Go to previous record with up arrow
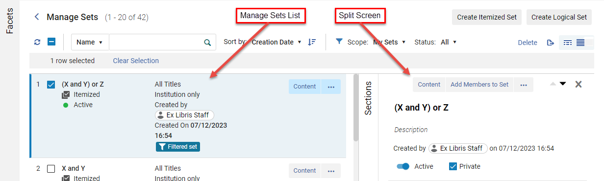This screenshot has width=604, height=181. (x=553, y=84)
